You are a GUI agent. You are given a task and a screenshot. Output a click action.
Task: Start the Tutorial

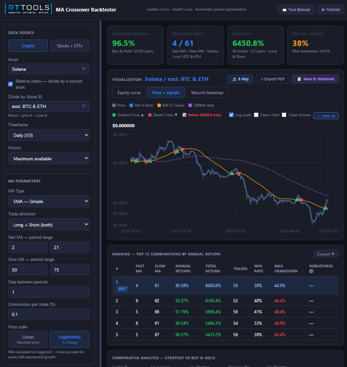click(330, 10)
